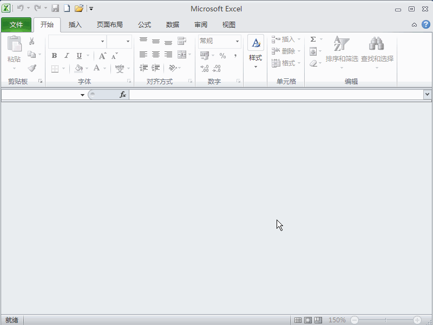Align text to the left
The height and width of the screenshot is (325, 433).
click(143, 55)
